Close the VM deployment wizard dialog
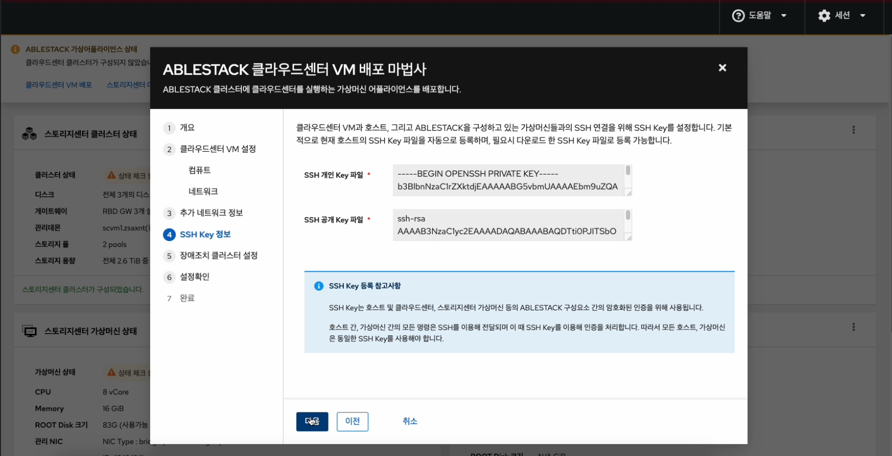The image size is (892, 456). pyautogui.click(x=722, y=68)
